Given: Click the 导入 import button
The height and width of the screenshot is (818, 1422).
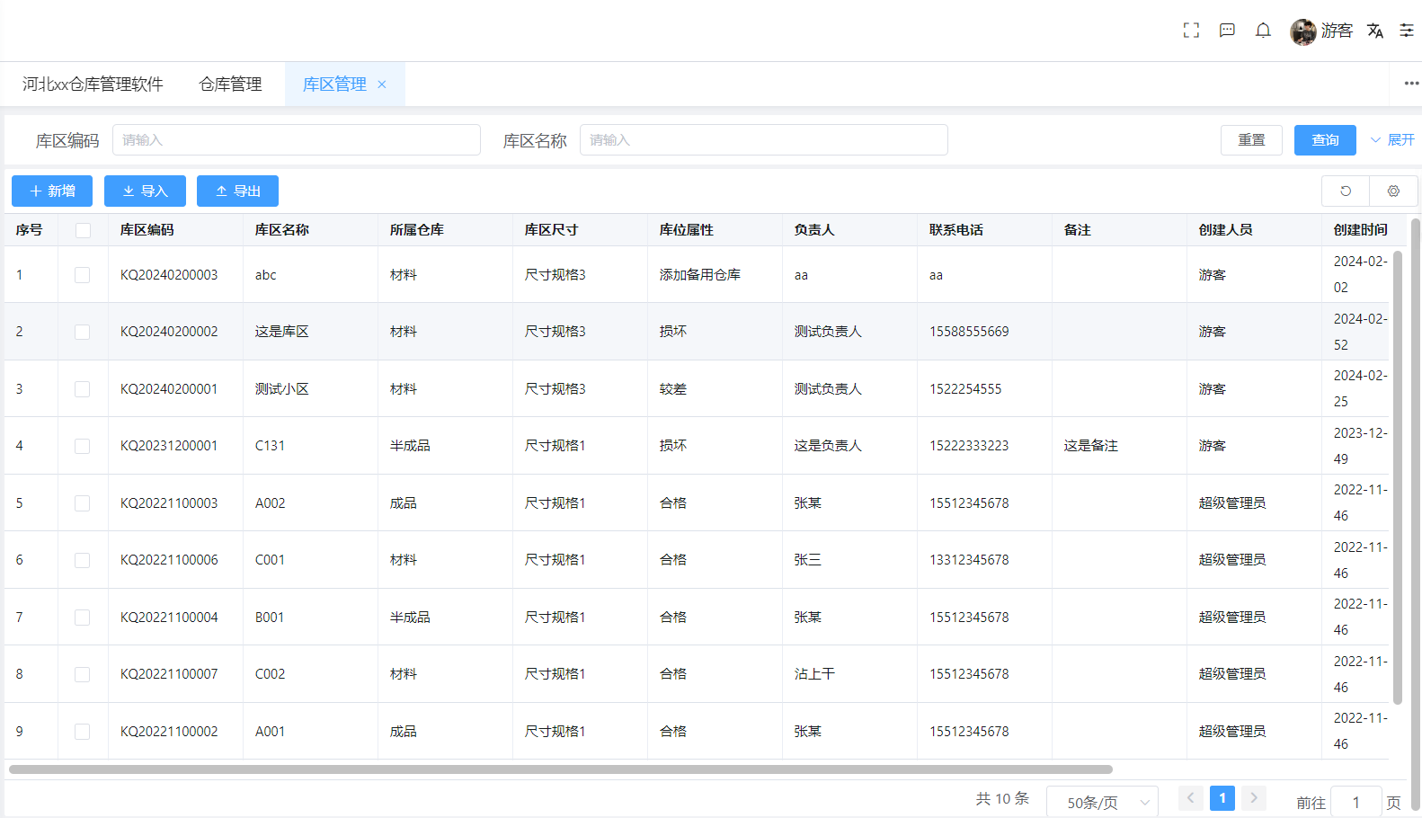Looking at the screenshot, I should point(145,191).
